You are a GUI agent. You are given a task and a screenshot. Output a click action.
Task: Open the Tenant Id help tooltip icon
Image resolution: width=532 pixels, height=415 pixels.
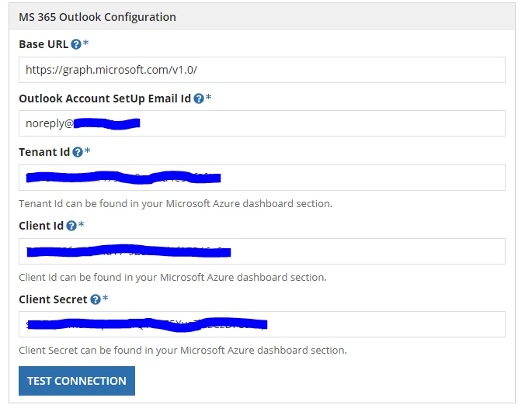coord(78,152)
